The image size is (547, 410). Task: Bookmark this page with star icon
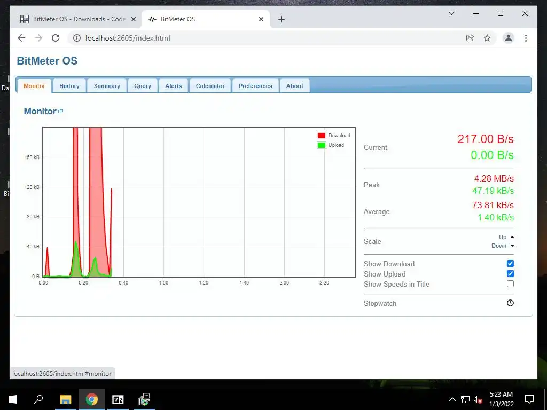(487, 38)
